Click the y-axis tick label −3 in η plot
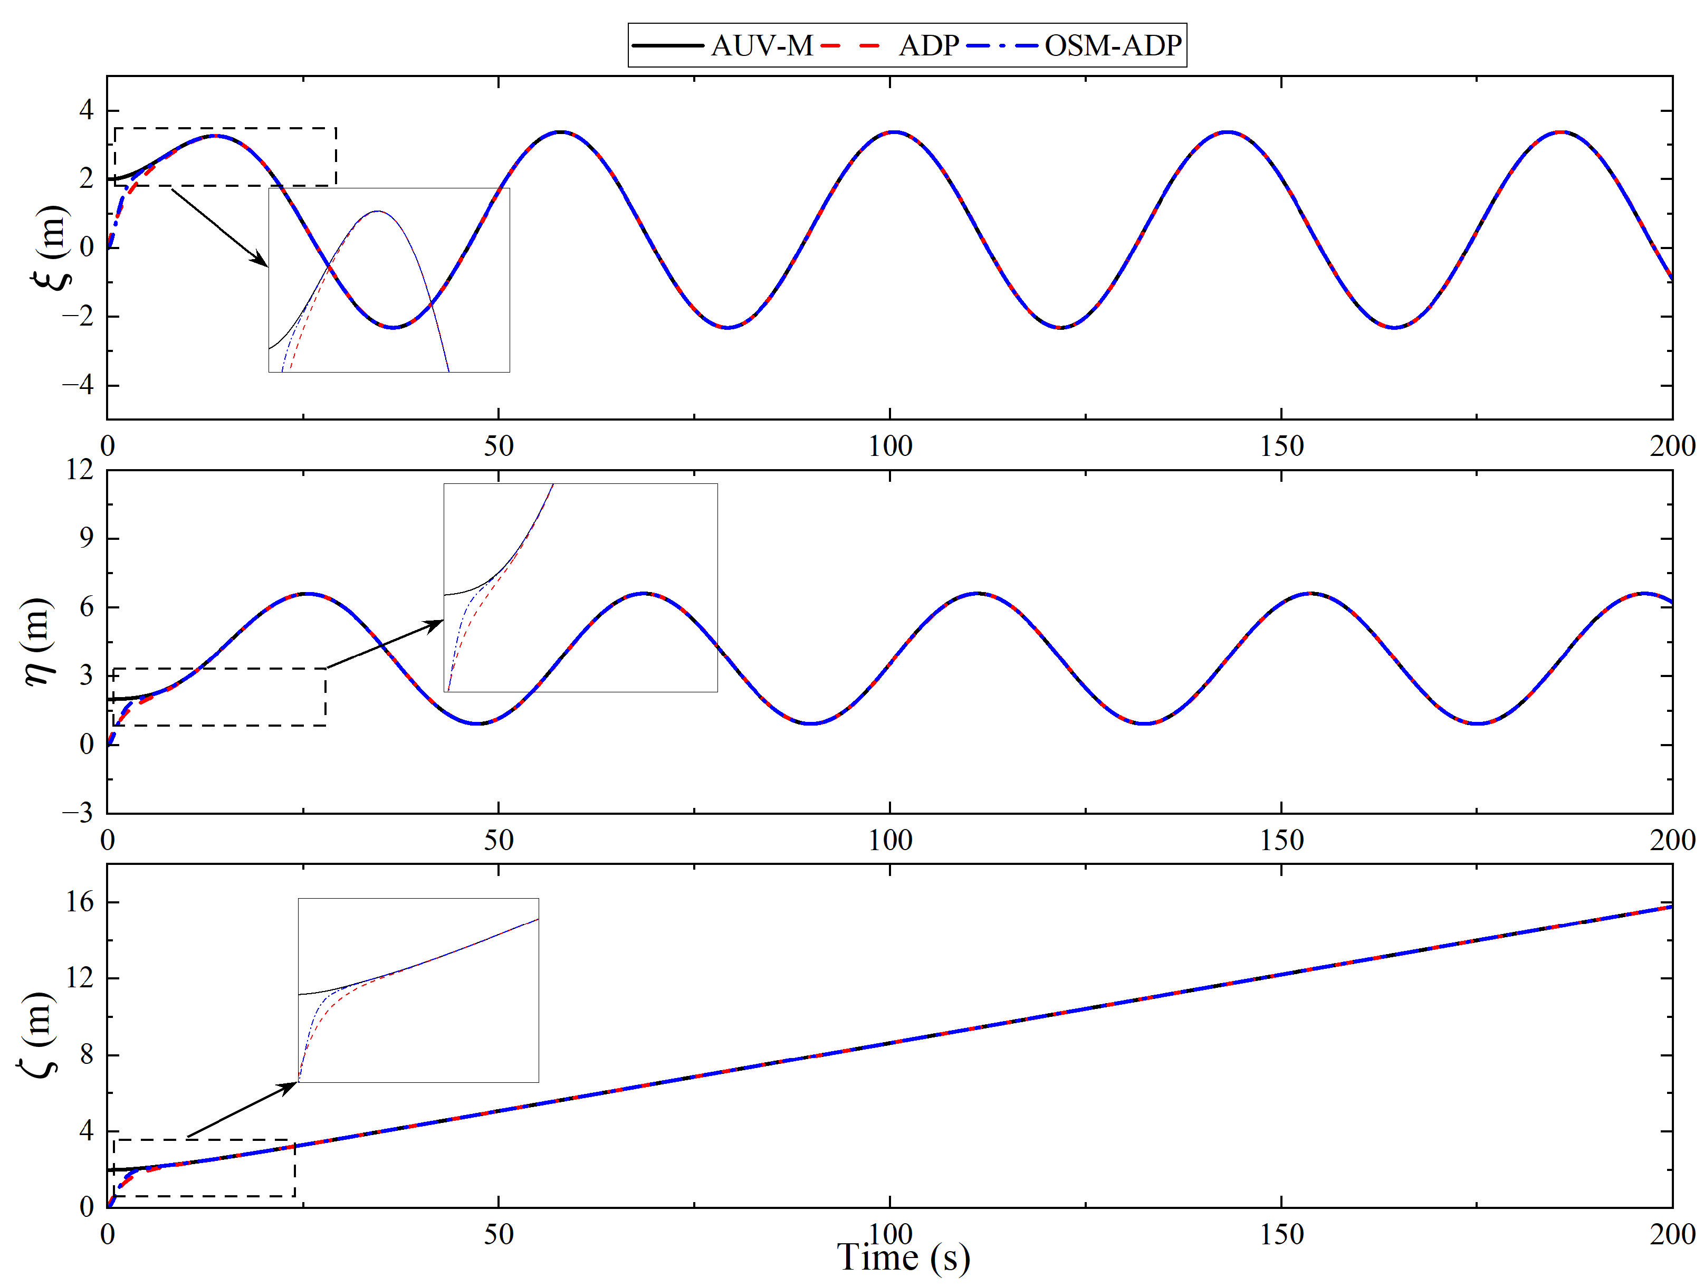The height and width of the screenshot is (1286, 1704). pos(78,813)
